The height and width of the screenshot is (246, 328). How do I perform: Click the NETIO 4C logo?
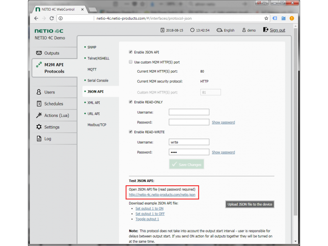[x=49, y=31]
